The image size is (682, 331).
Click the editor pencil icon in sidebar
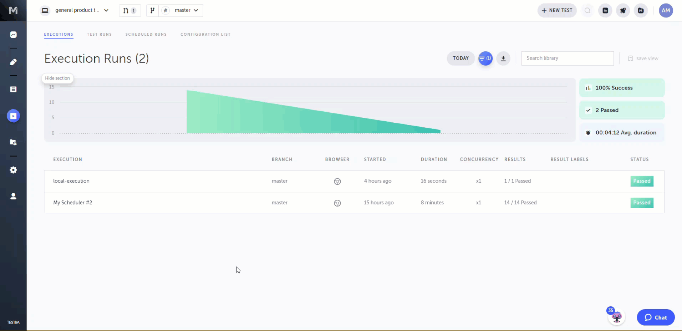click(x=13, y=62)
